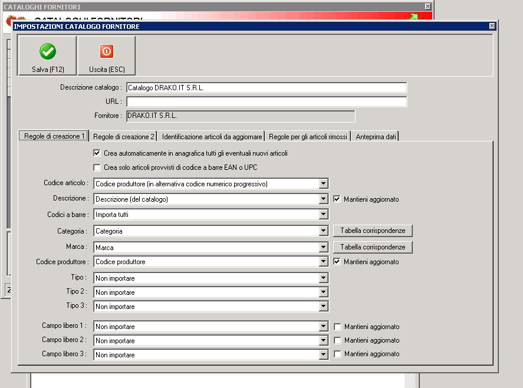
Task: Click the Fornitore field showing DRAKO.IT S.R.L.
Action: (x=241, y=116)
